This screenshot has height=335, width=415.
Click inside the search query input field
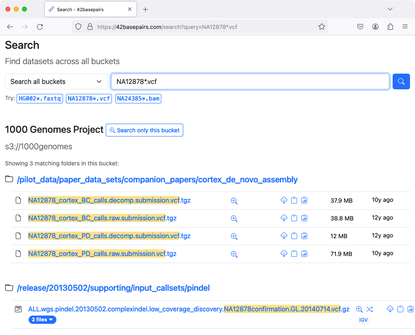point(249,81)
